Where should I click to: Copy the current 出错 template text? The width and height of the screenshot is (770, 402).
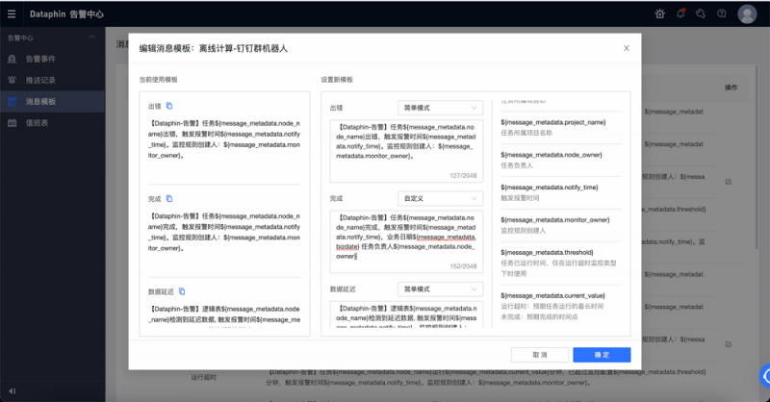point(169,106)
